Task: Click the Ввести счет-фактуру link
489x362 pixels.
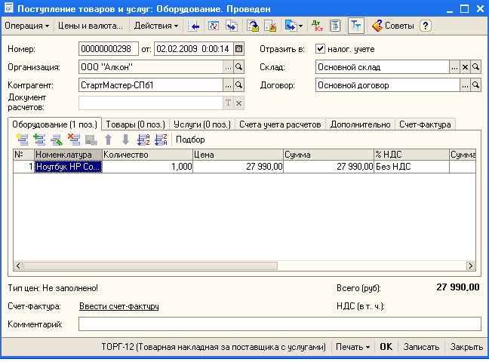Action: (x=118, y=306)
